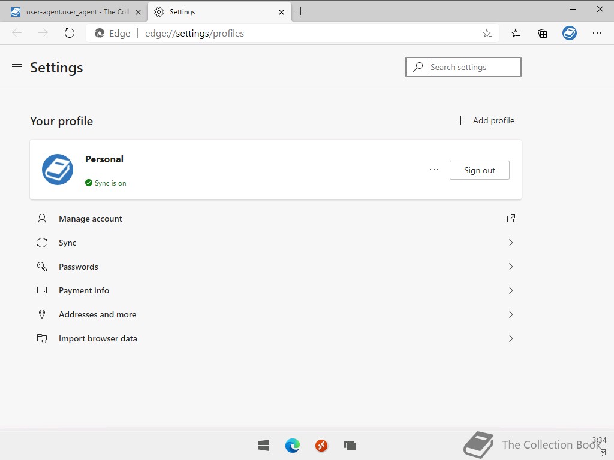Open the Settings hamburger menu
The height and width of the screenshot is (460, 614).
click(x=17, y=67)
